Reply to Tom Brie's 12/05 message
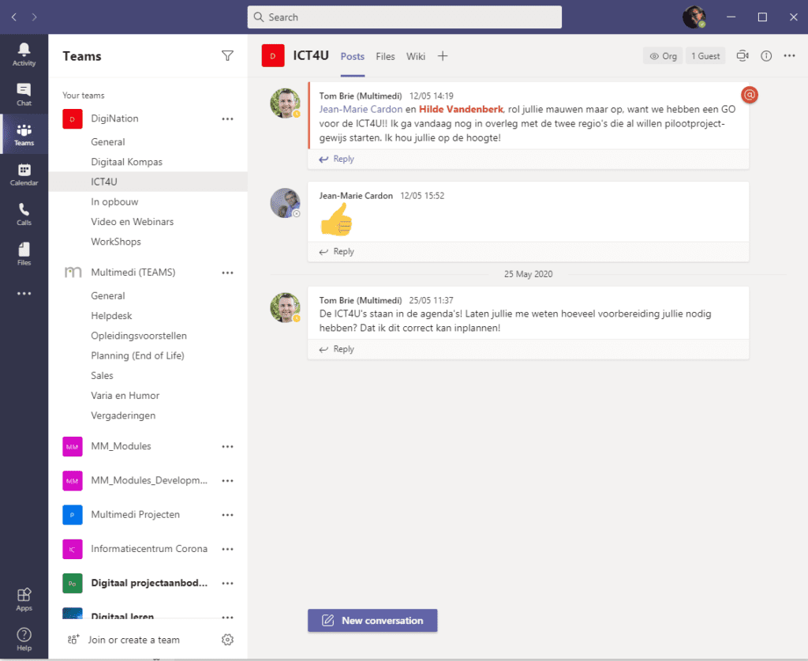This screenshot has width=808, height=661. 336,159
